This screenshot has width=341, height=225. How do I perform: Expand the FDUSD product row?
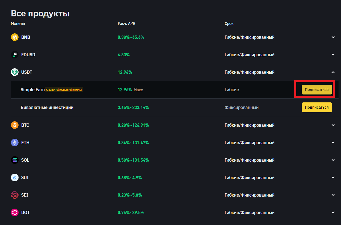pyautogui.click(x=333, y=55)
